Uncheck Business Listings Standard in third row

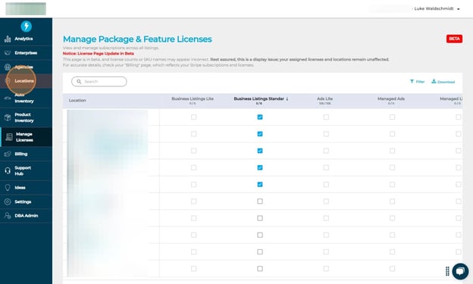pyautogui.click(x=260, y=151)
